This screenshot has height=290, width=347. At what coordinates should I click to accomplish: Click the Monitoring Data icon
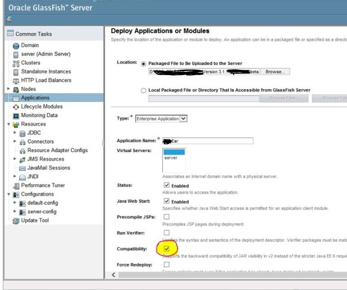[x=16, y=116]
